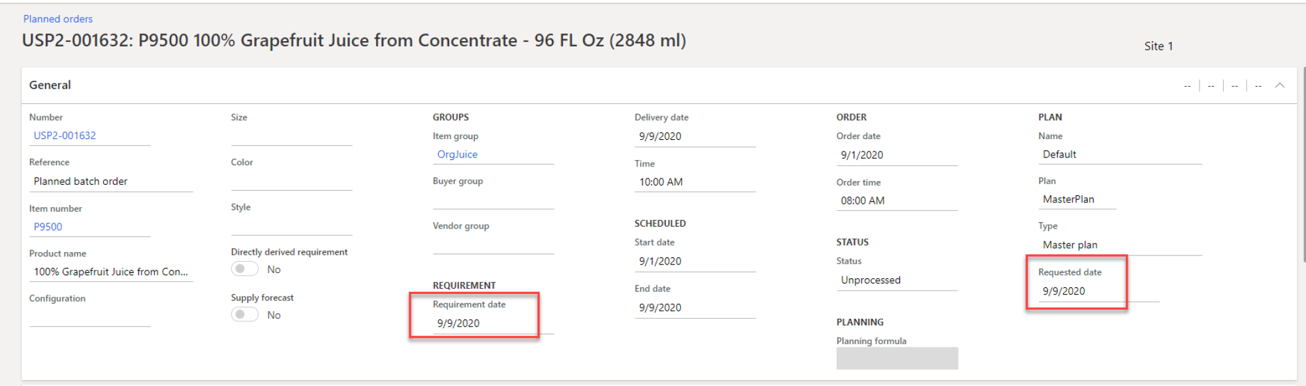Click the PLAN heading
Screen dimensions: 1306x386
pyautogui.click(x=1050, y=118)
